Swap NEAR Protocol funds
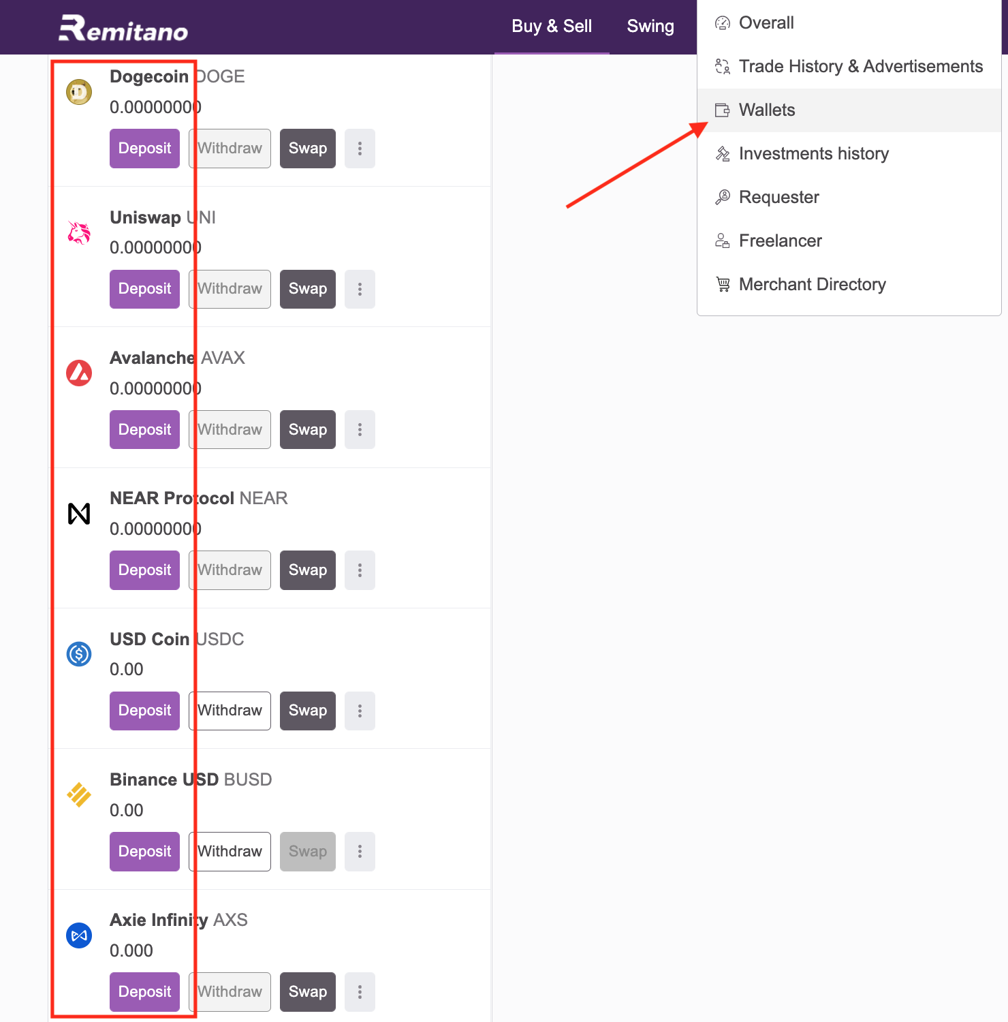 (308, 570)
